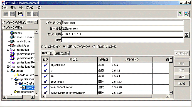192x107 pixels.
Task: Switch to the 属性の追加 tab
Action: pyautogui.click(x=62, y=53)
